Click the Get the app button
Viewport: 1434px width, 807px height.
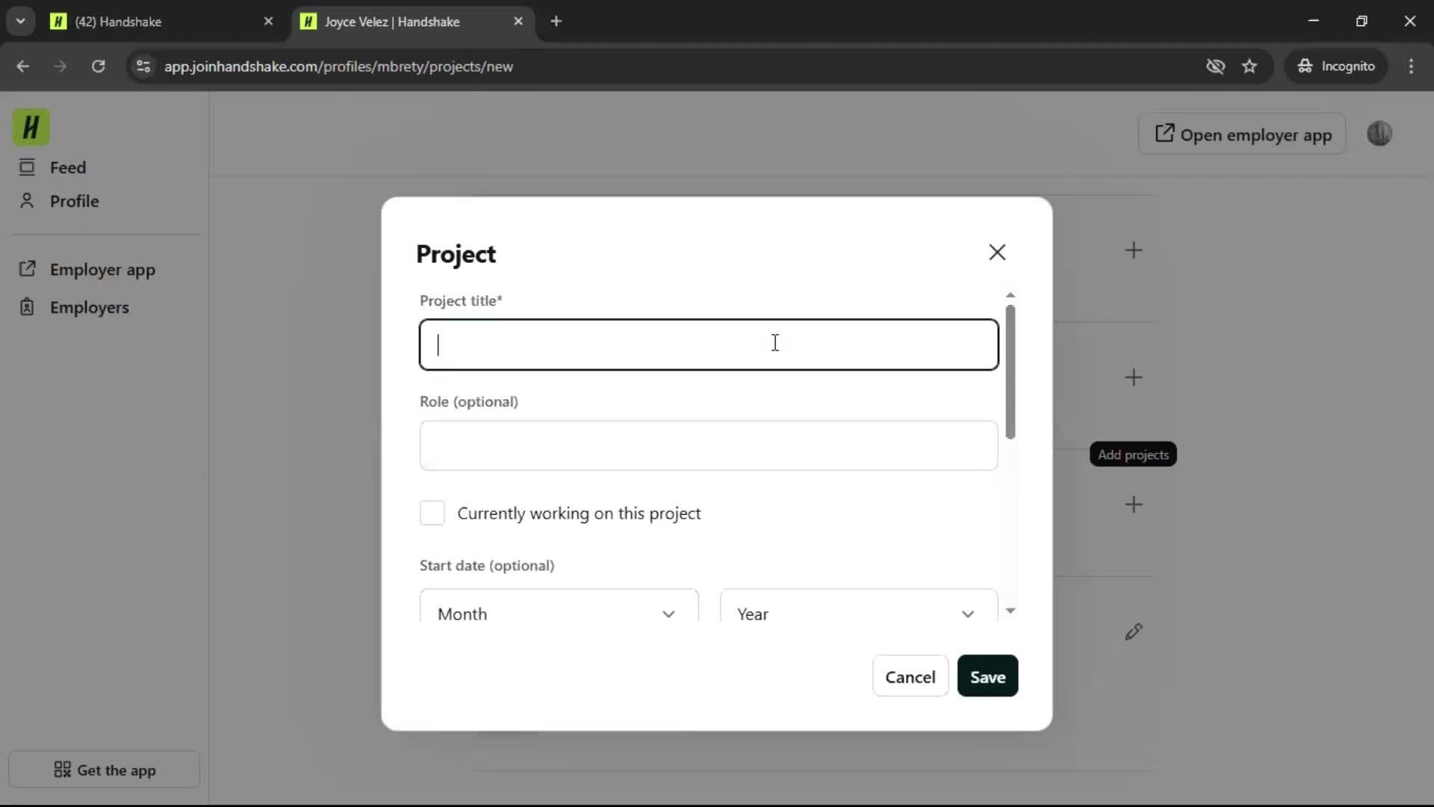point(104,770)
